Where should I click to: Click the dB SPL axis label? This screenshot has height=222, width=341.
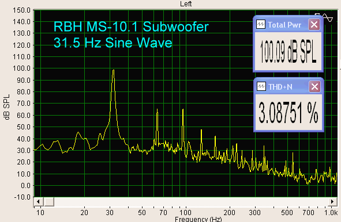point(7,107)
